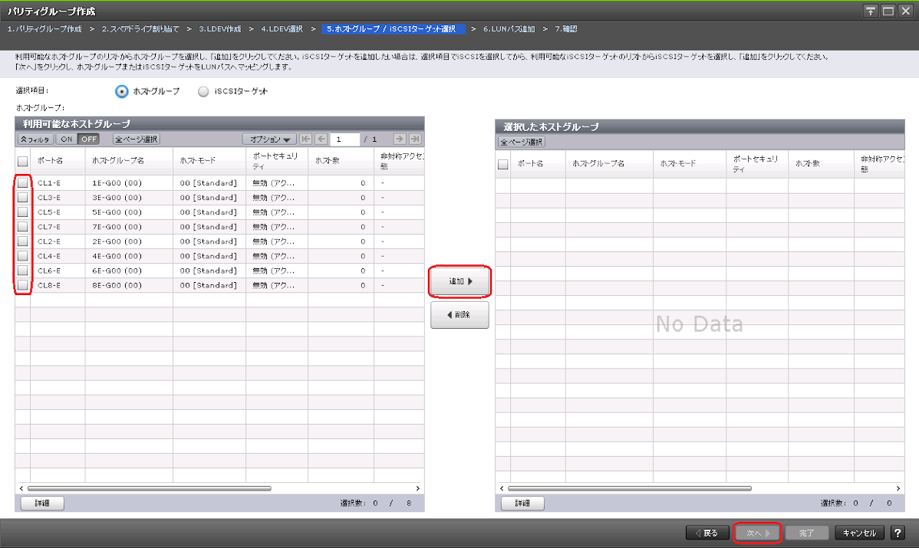Click the help question mark icon

(897, 533)
